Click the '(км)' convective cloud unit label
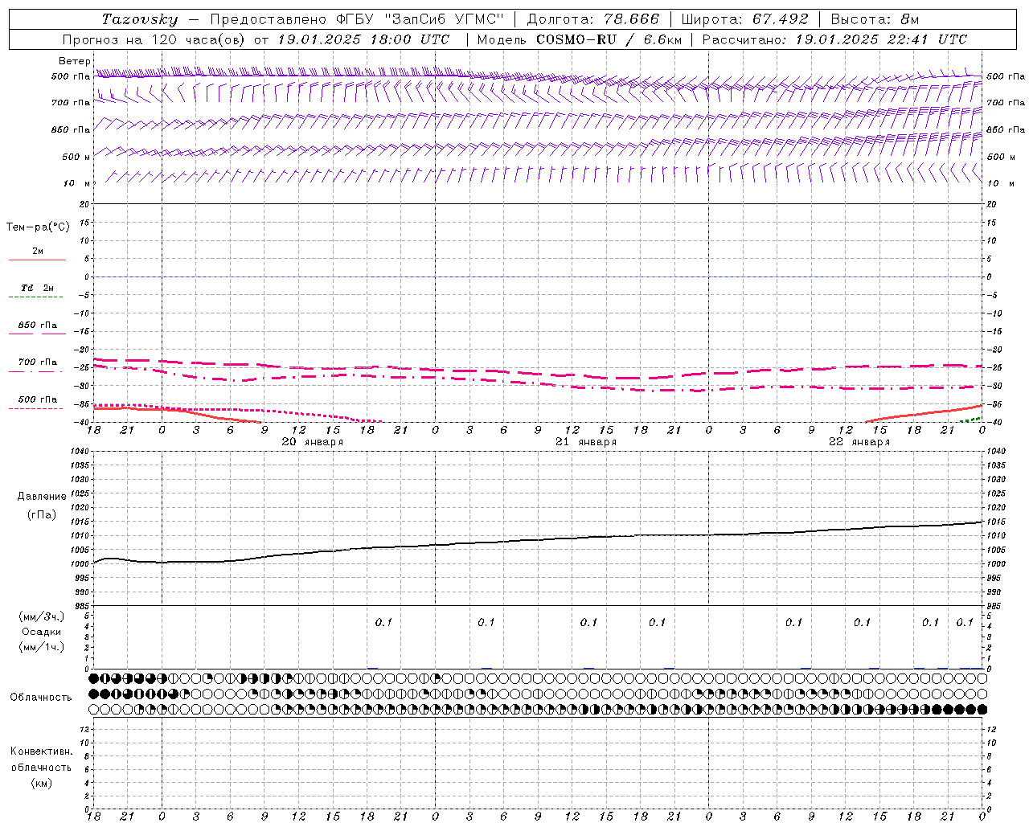Viewport: 1029px width, 823px height. (42, 783)
